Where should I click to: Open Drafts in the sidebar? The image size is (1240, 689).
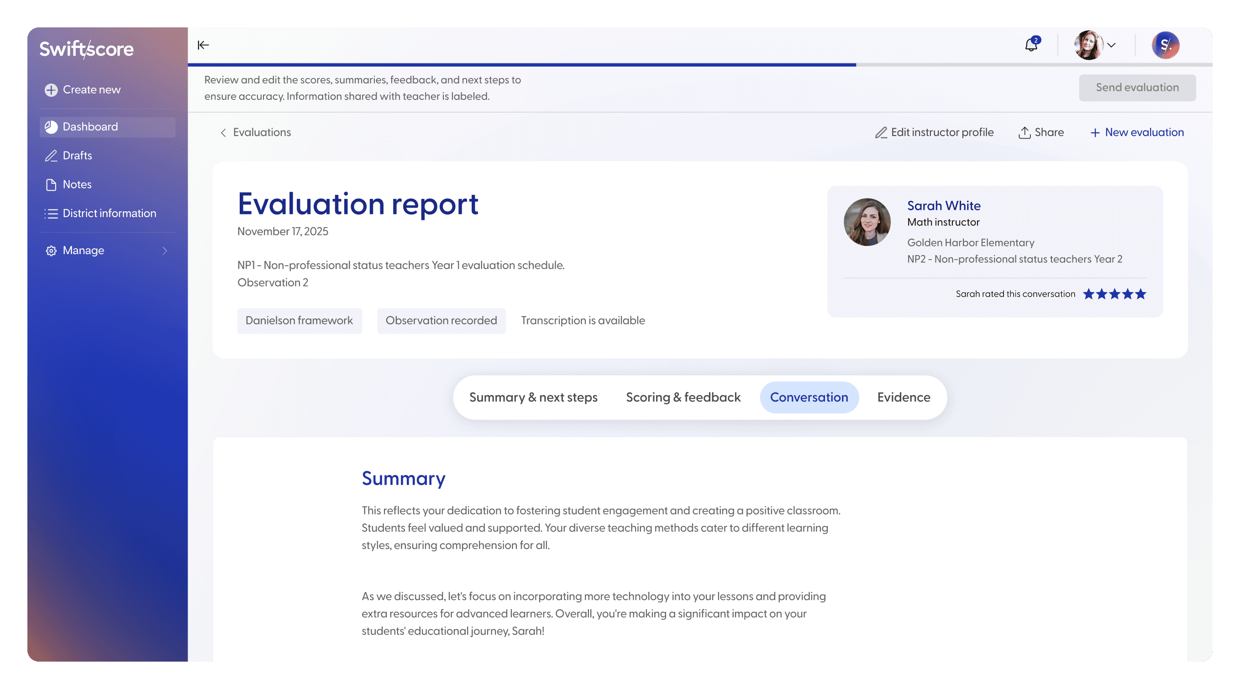point(77,156)
